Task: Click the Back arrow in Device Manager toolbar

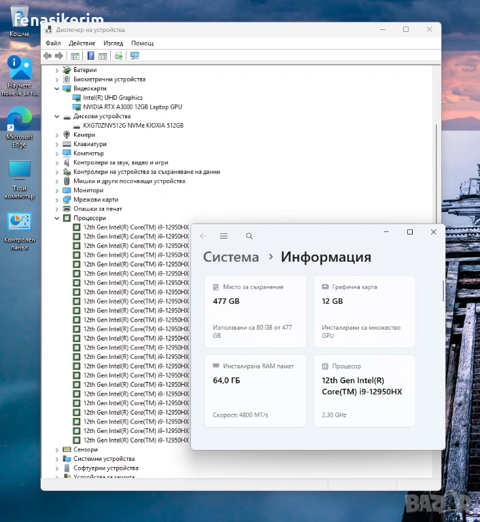Action: point(47,56)
